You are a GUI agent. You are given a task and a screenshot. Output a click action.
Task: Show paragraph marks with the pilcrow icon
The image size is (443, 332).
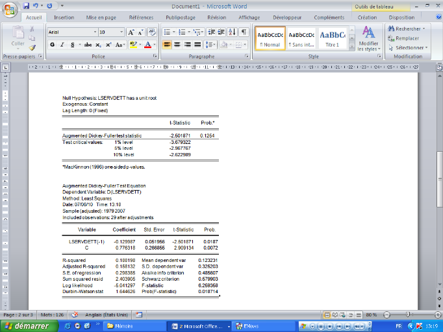coord(244,32)
